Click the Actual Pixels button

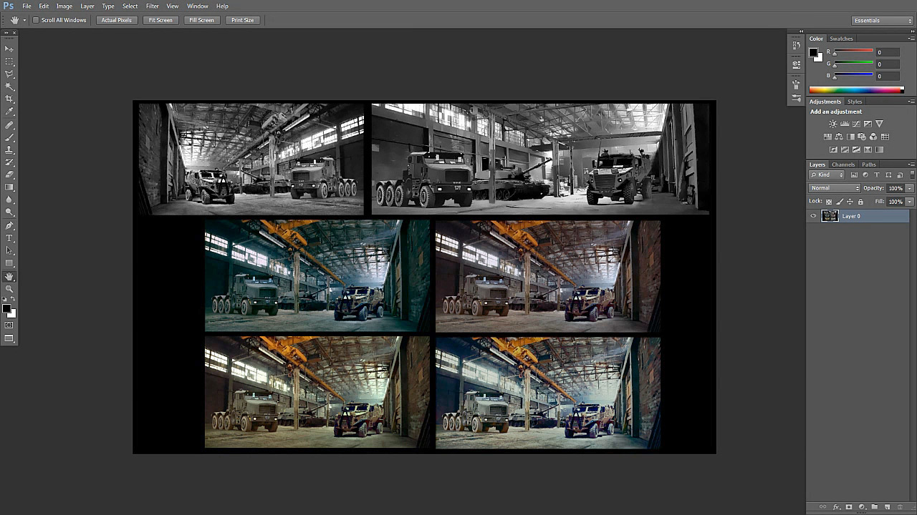(116, 20)
